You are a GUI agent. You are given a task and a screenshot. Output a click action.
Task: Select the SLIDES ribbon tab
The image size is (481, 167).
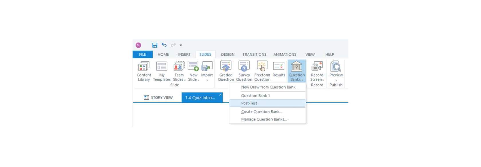point(205,54)
